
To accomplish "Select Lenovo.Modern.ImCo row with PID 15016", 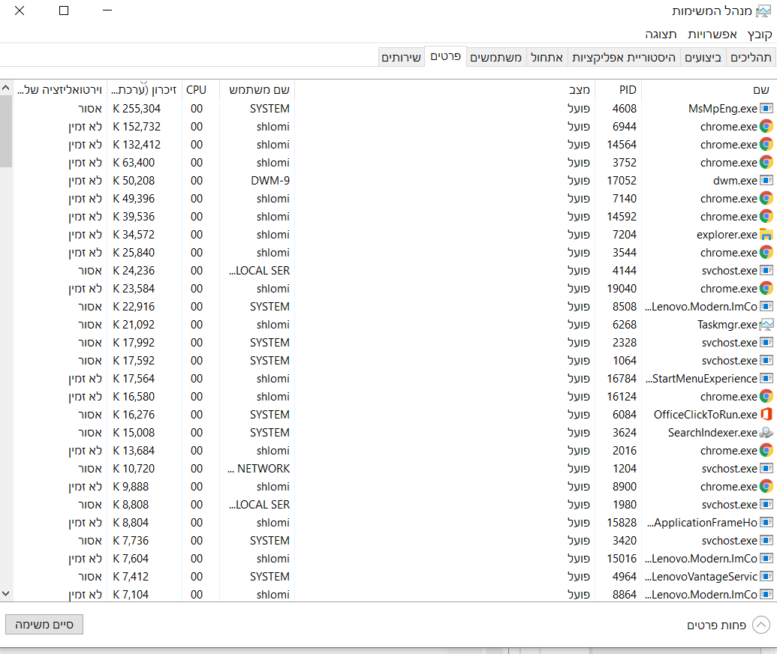I will [x=393, y=559].
